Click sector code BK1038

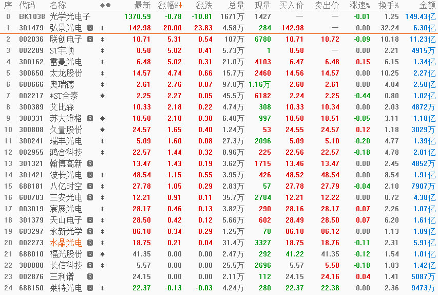(32, 17)
